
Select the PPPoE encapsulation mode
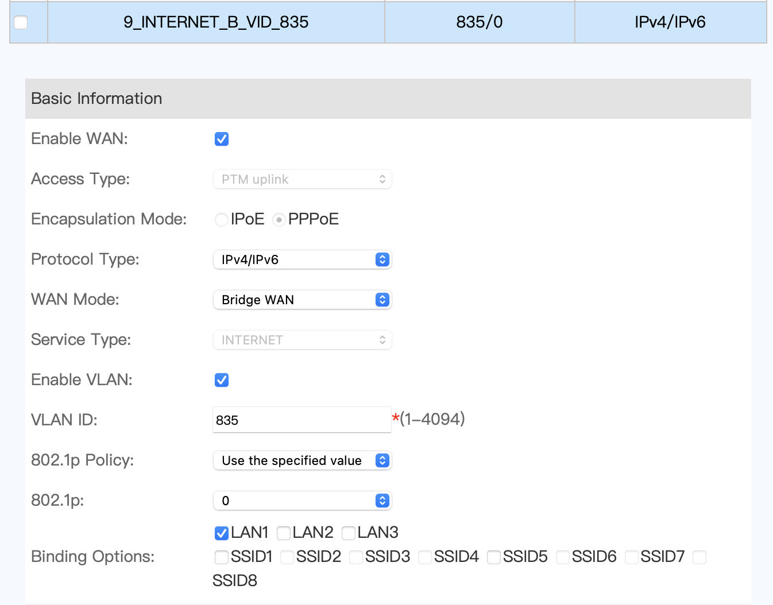279,220
